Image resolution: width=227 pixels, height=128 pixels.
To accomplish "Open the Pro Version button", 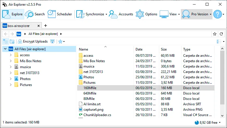I will coord(197,14).
